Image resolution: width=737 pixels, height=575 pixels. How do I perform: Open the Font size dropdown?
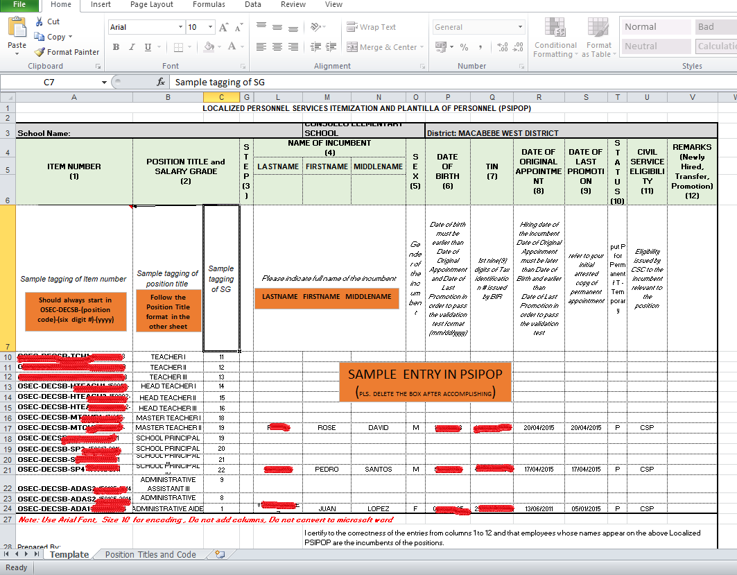click(x=210, y=27)
